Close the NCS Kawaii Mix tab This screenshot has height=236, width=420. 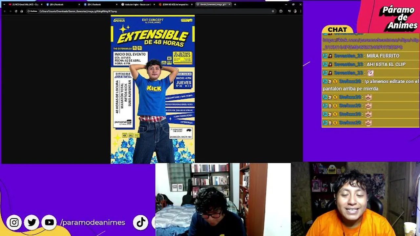click(x=42, y=5)
